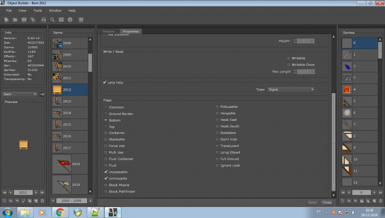The height and width of the screenshot is (218, 385).
Task: Click the Height field stepper arrows
Action: tap(294, 41)
